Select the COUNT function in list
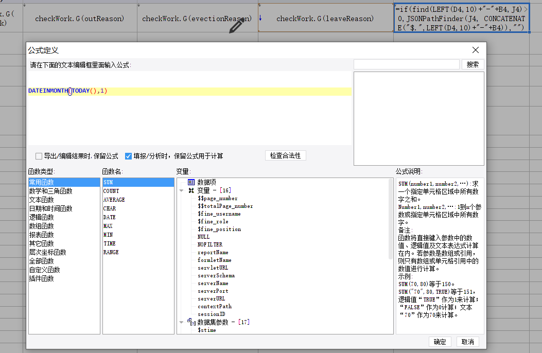The height and width of the screenshot is (353, 542). (x=111, y=191)
